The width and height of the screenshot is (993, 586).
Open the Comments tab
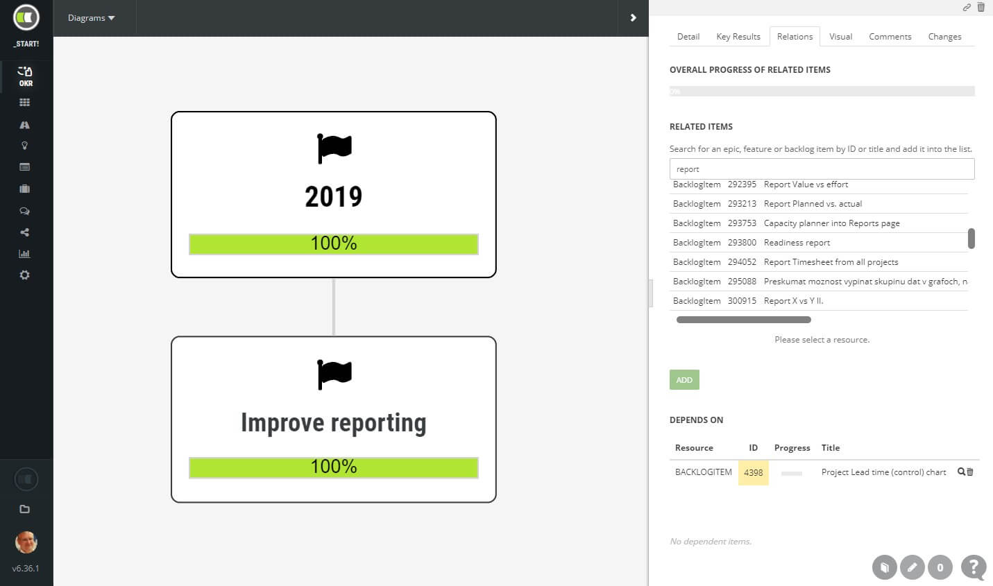click(x=890, y=37)
